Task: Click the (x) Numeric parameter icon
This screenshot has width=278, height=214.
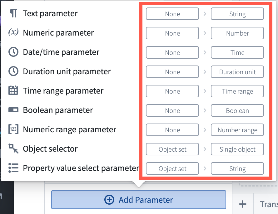Action: 13,32
